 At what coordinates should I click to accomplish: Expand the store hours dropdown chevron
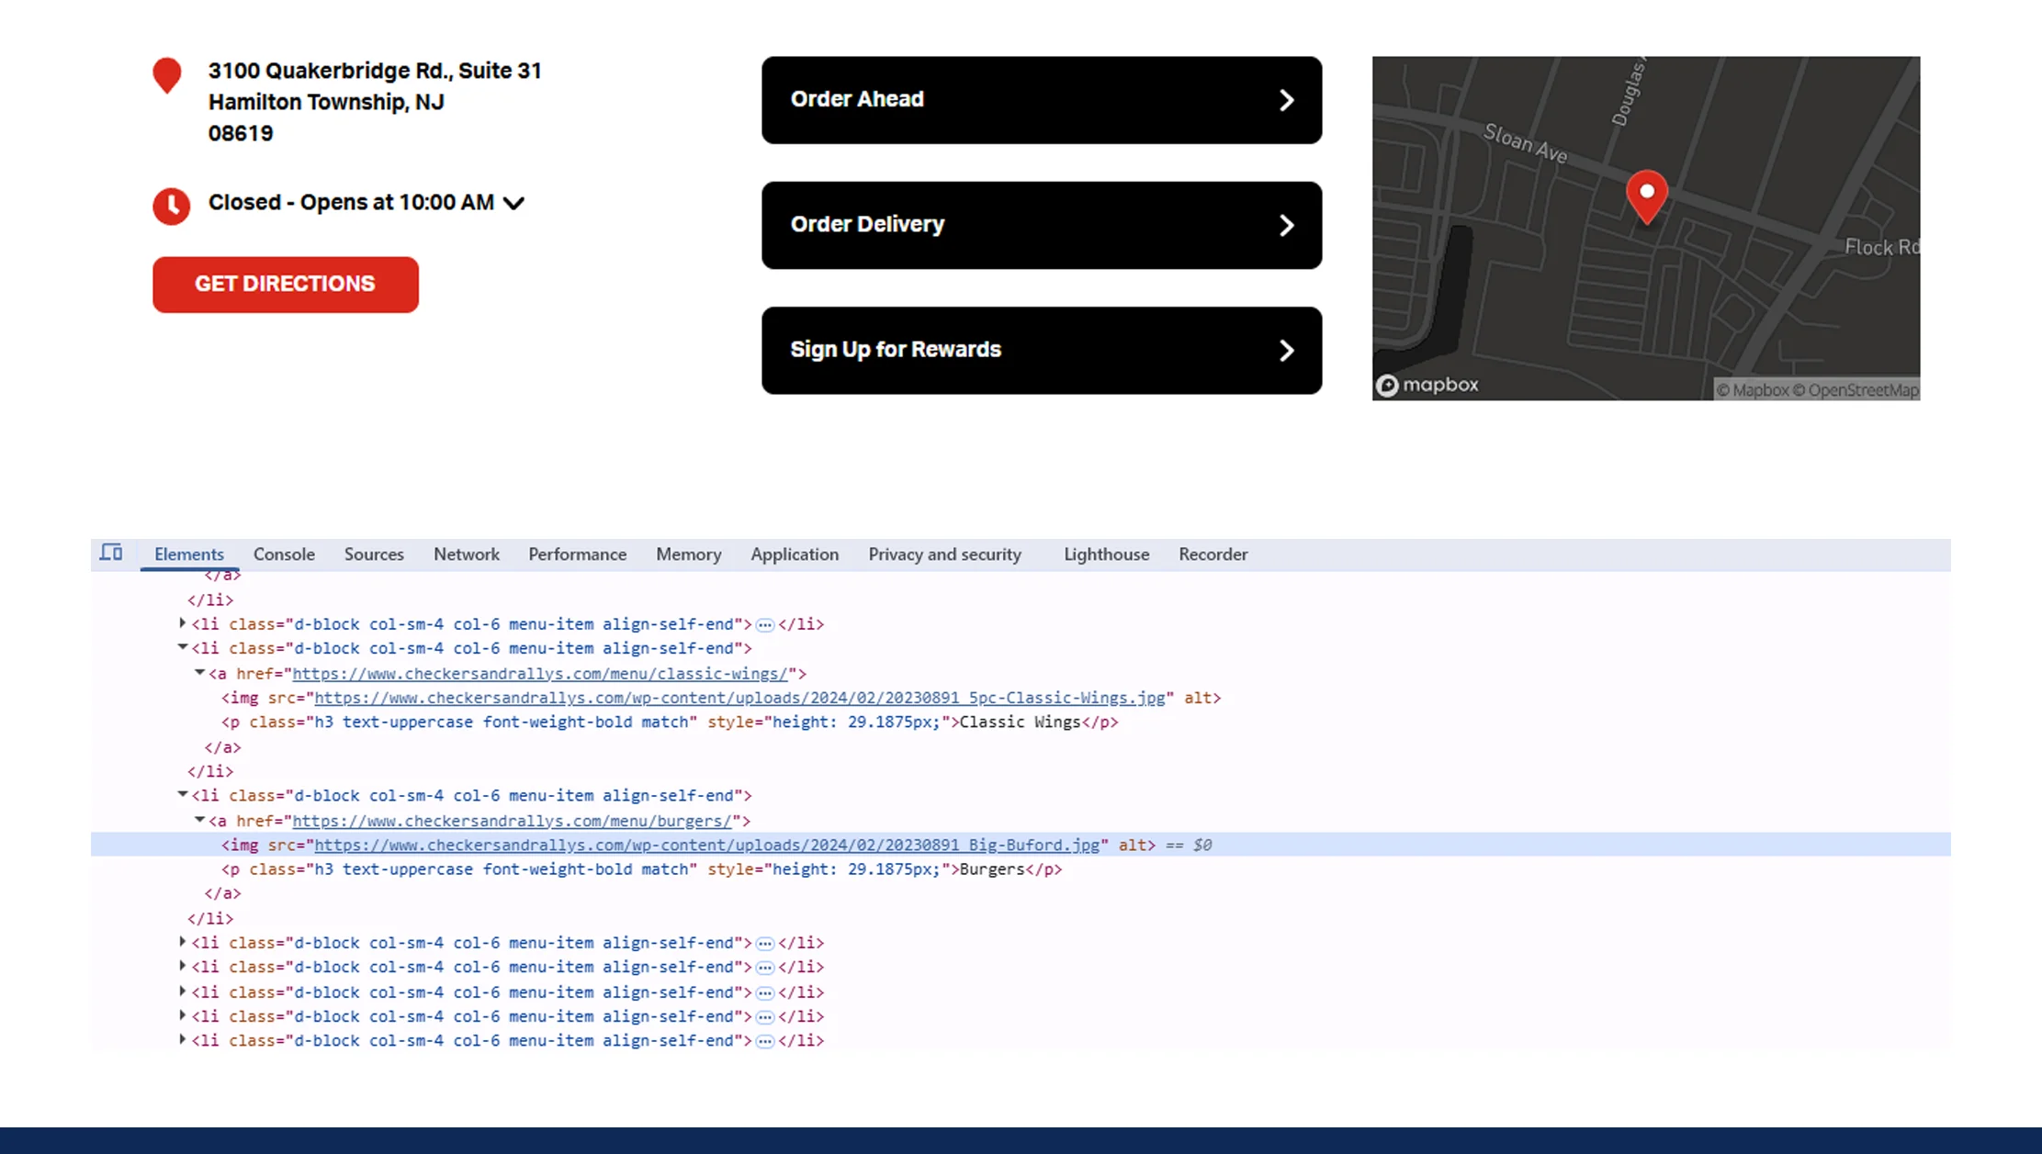tap(513, 203)
